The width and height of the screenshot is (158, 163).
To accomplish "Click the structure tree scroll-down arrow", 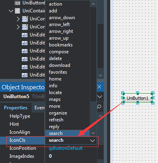I will click(x=100, y=75).
